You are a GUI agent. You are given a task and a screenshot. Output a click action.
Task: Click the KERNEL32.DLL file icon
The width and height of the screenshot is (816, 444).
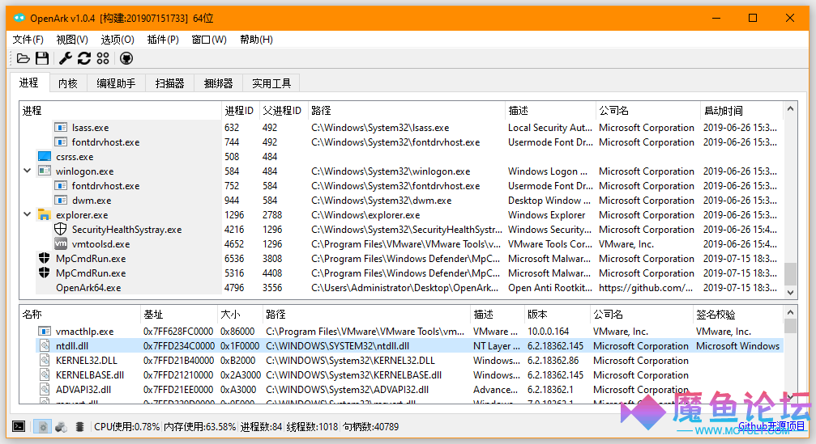[45, 361]
